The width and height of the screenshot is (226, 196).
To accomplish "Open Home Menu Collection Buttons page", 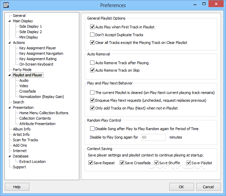I will click(x=44, y=113).
